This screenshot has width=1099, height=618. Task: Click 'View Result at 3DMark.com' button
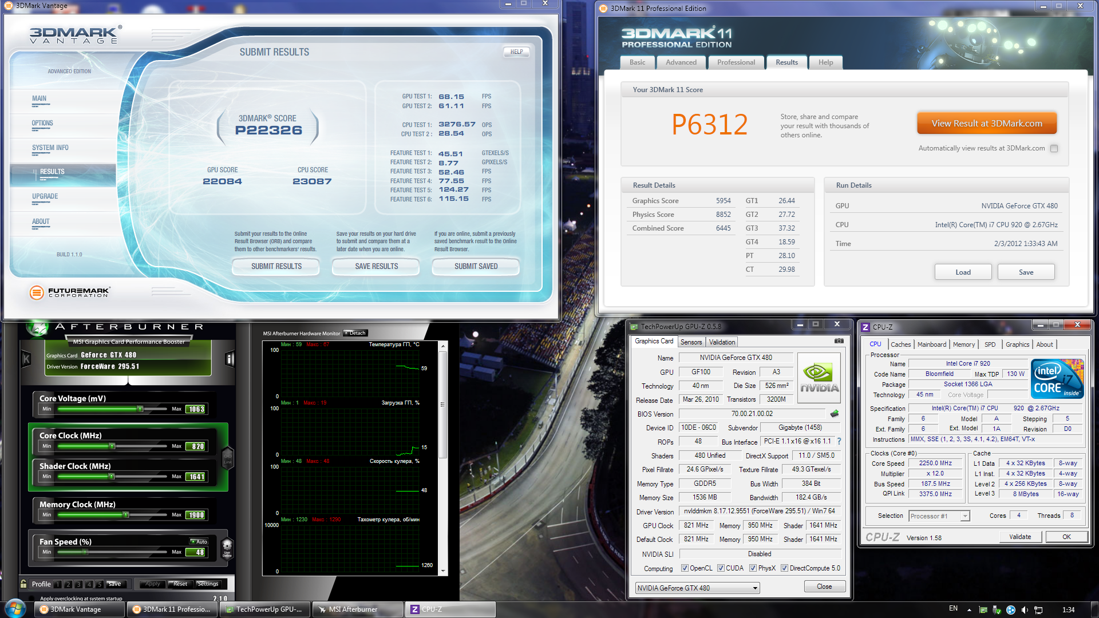[x=986, y=124]
